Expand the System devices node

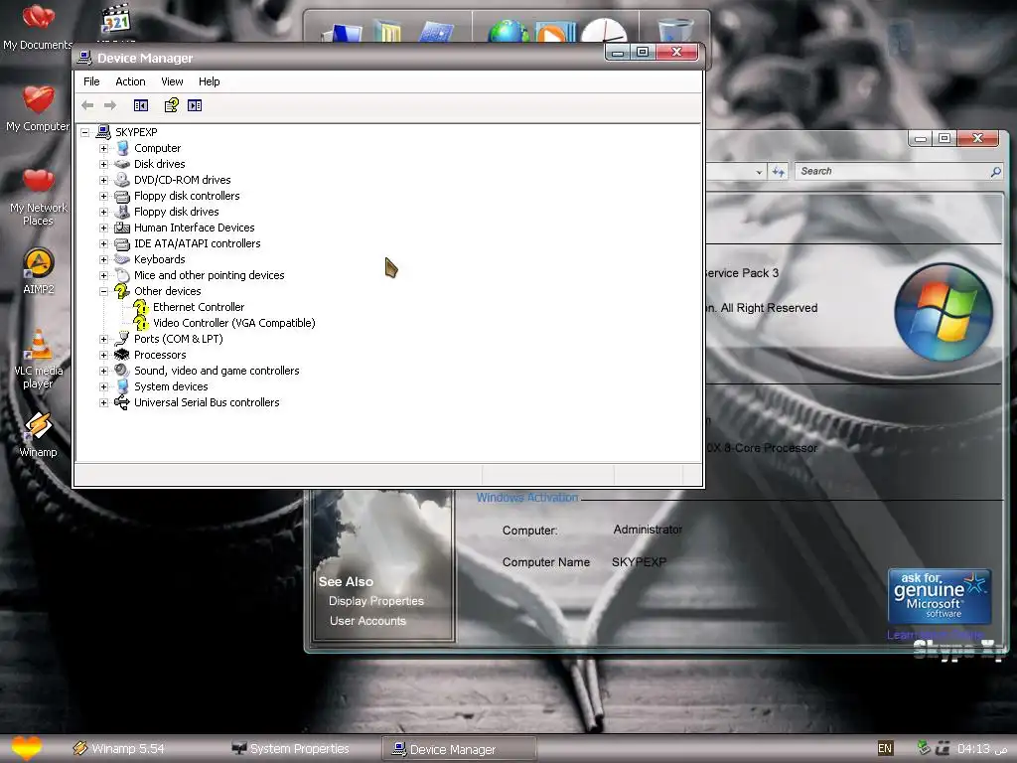(x=103, y=386)
